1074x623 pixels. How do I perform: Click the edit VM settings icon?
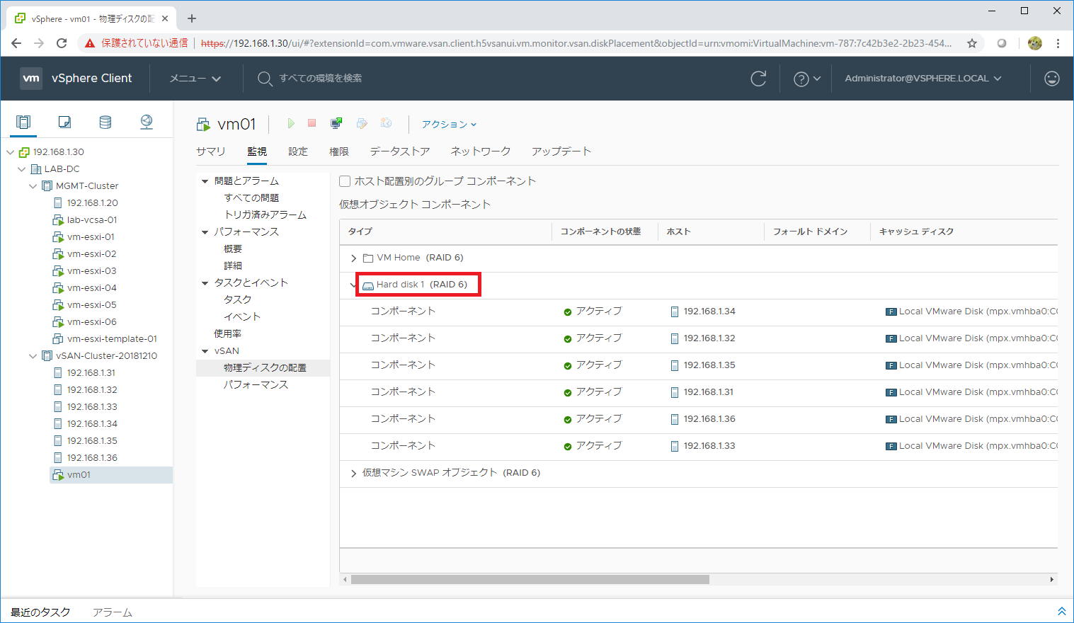pos(362,123)
